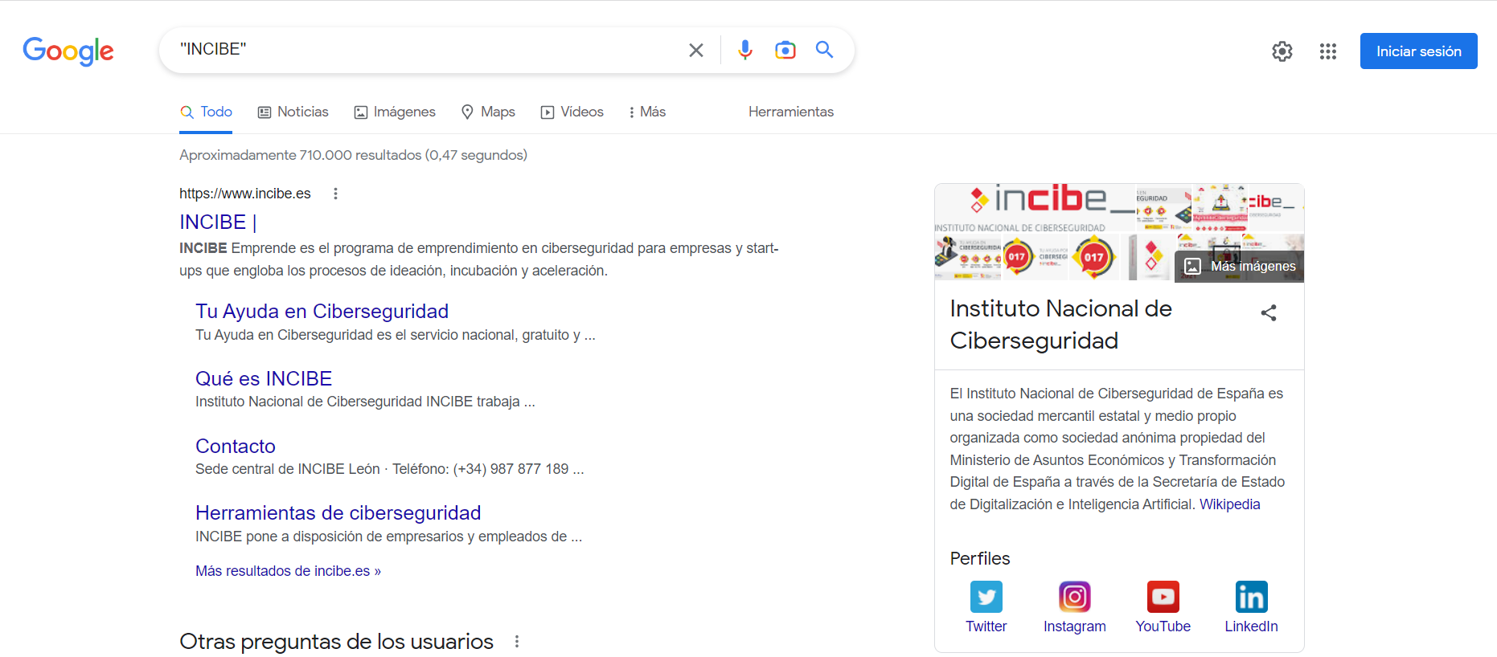
Task: Click the voice search microphone icon
Action: pyautogui.click(x=745, y=50)
